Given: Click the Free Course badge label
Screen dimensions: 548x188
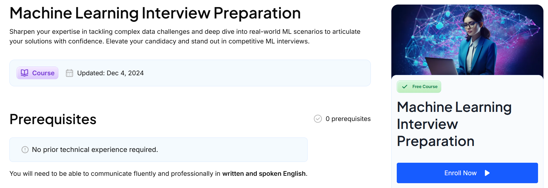Looking at the screenshot, I should click(425, 87).
